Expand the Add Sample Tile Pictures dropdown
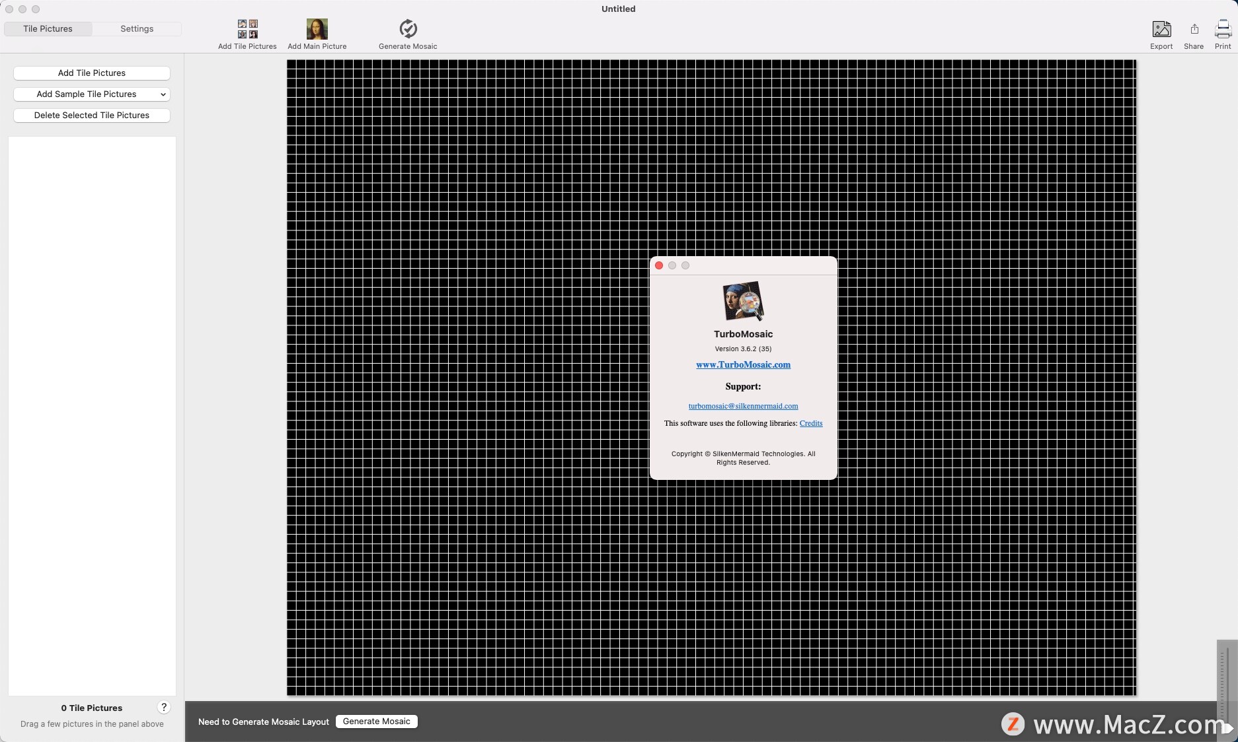Viewport: 1238px width, 742px height. click(92, 94)
